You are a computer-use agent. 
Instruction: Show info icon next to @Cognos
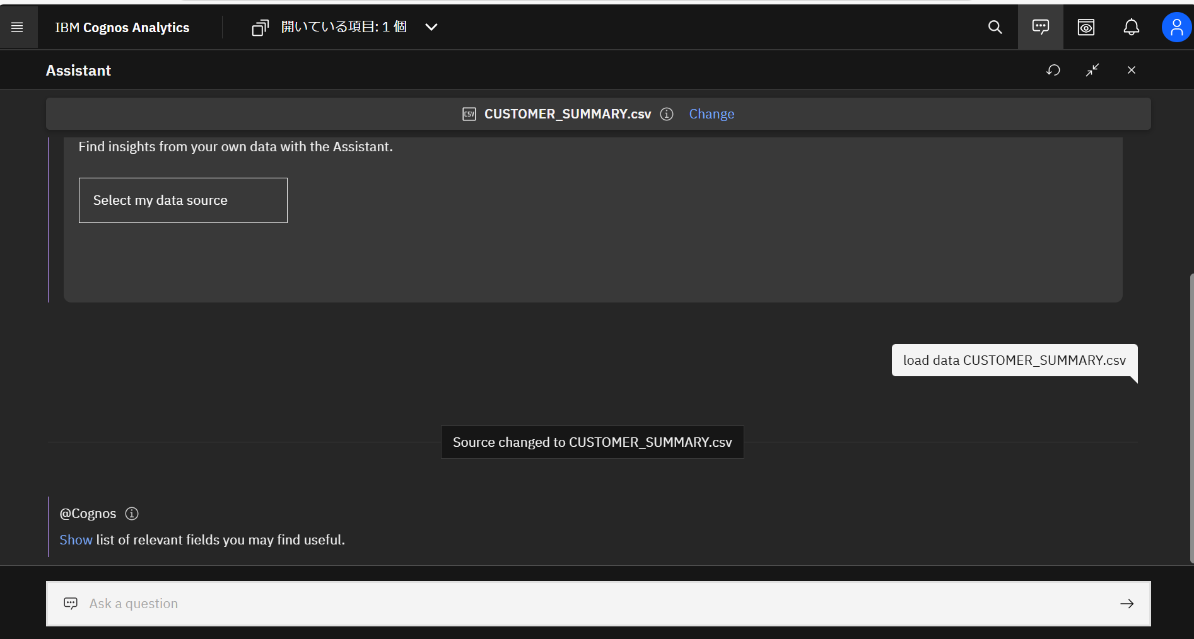[x=132, y=514]
